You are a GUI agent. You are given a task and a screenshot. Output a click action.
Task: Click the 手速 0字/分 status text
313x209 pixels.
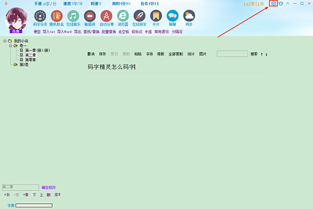point(45,4)
